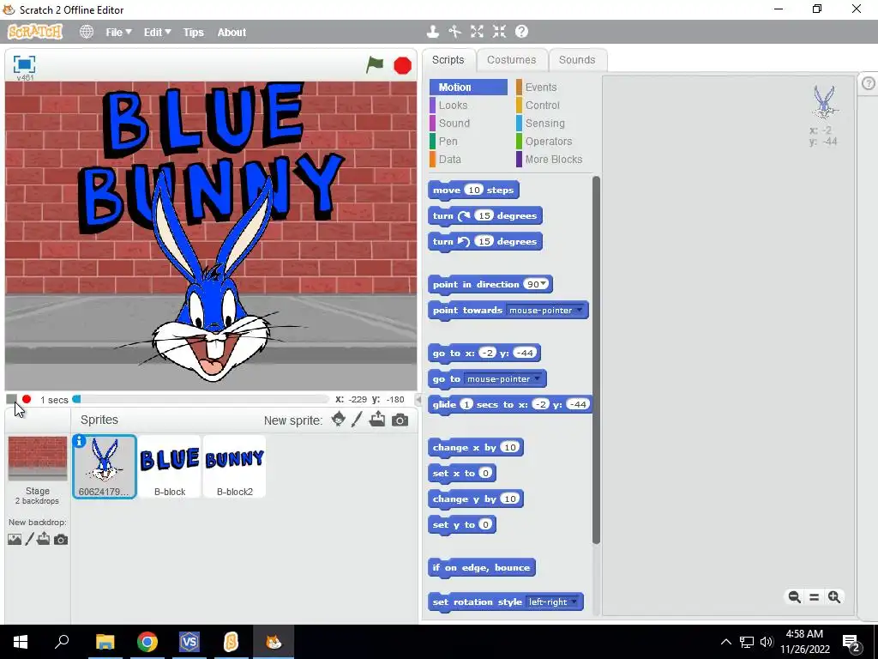Open Chrome from the taskbar
Screen dimensions: 878x659
click(147, 642)
